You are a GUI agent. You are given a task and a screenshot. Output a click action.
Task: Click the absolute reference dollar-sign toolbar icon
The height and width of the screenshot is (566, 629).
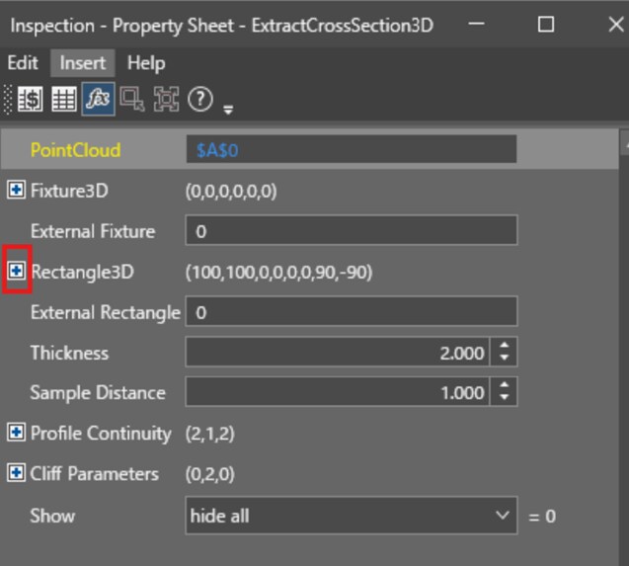tap(31, 99)
